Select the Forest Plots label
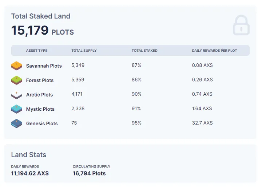262x189 pixels. tap(40, 80)
